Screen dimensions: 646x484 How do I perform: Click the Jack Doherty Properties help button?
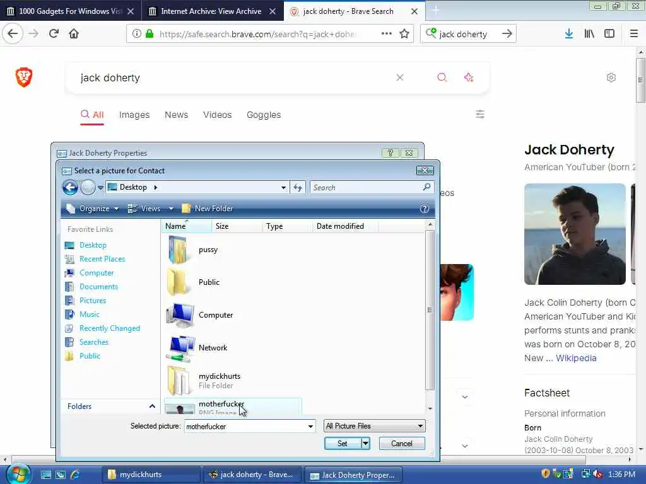(390, 153)
